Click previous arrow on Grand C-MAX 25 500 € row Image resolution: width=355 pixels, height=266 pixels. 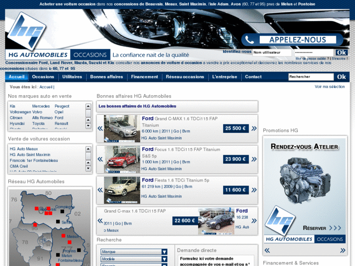[x=100, y=128]
